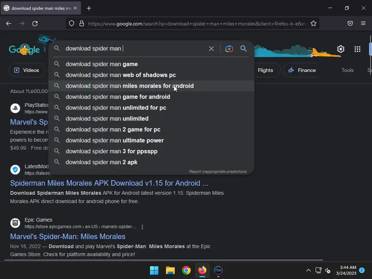Screen dimensions: 372x279
Task: Open the notification count badge
Action: [361, 270]
